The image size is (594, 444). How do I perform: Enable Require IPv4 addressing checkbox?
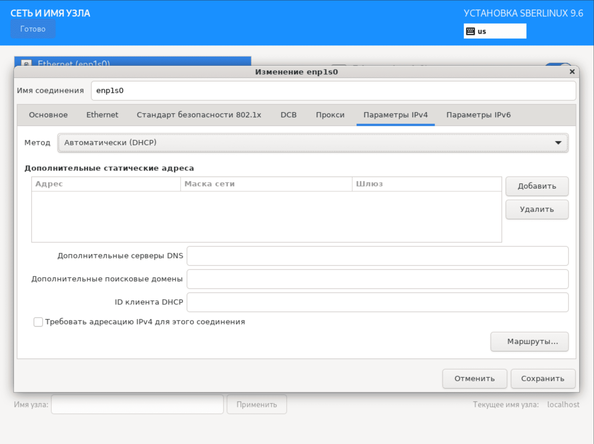tap(38, 322)
